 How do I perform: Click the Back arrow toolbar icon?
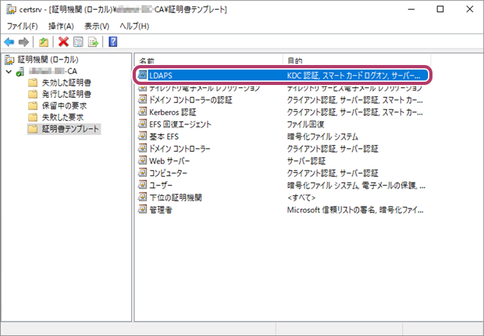coord(9,42)
